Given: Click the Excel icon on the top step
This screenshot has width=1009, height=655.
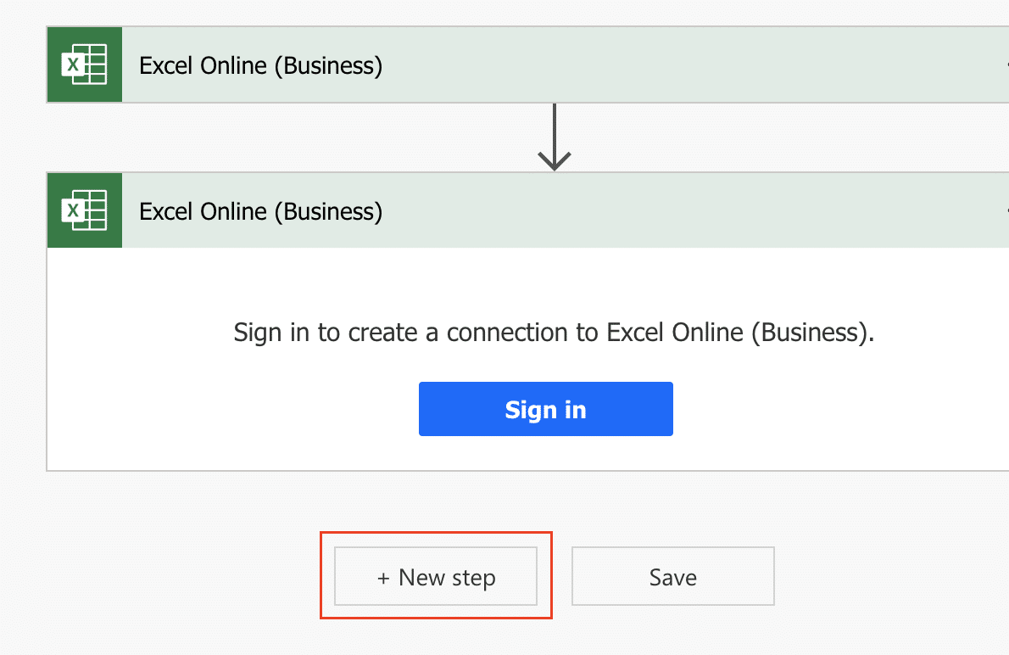Looking at the screenshot, I should point(85,65).
